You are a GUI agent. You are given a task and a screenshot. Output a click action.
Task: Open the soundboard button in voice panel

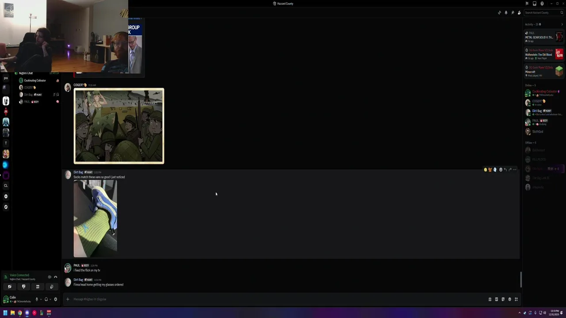52,287
